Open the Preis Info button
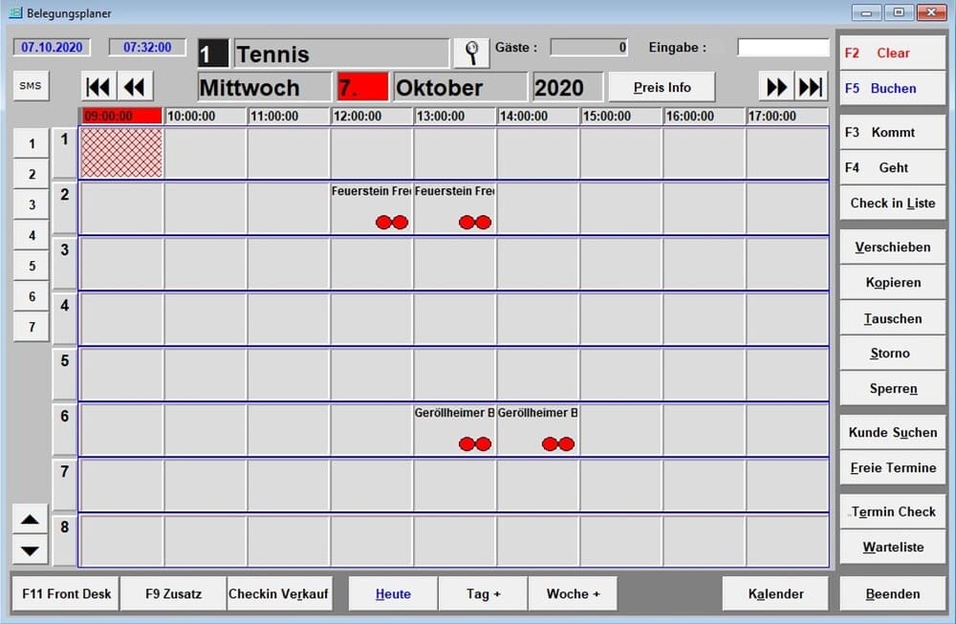Image resolution: width=956 pixels, height=624 pixels. click(662, 87)
